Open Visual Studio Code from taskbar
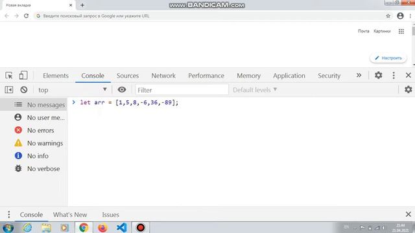Screen dimensions: 415x233 [121, 228]
